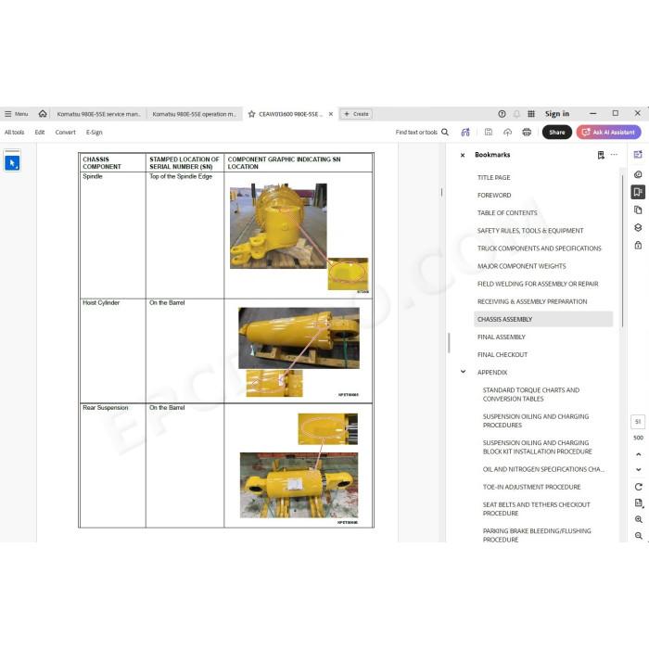Image resolution: width=649 pixels, height=649 pixels.
Task: Go to FIELD WELDING FOR ASSEMBLY OR REPAIR bookmark
Action: 538,284
